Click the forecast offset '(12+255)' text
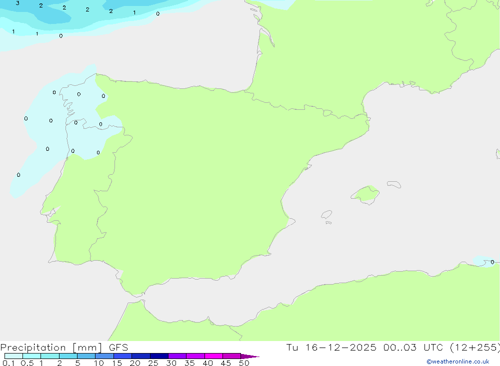Screen dimensions: 500x366 (475, 348)
